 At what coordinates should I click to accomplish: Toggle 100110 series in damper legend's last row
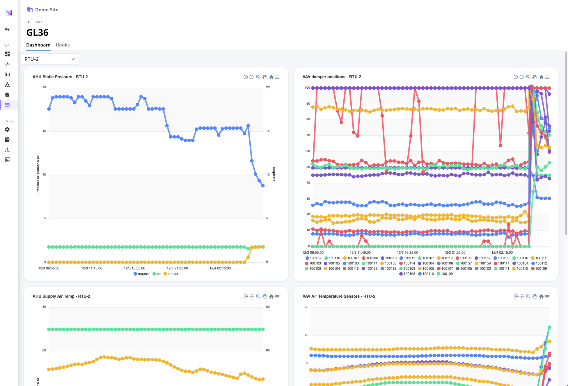pyautogui.click(x=426, y=274)
